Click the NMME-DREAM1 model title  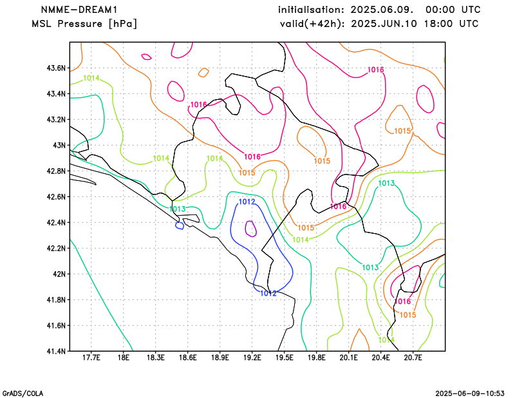79,10
